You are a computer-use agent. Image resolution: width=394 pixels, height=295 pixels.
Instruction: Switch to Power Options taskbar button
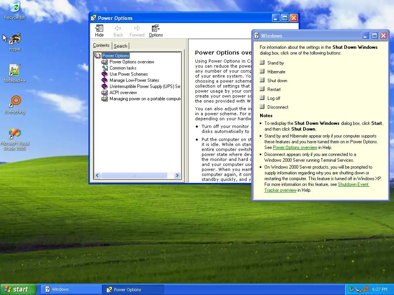click(133, 290)
